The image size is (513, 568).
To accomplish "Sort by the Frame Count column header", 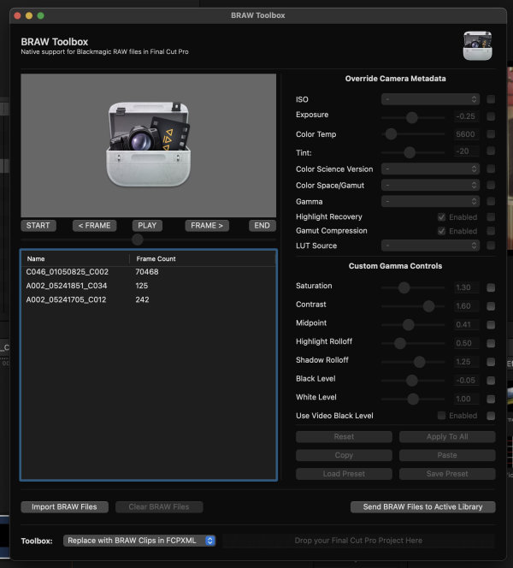I will tap(203, 258).
